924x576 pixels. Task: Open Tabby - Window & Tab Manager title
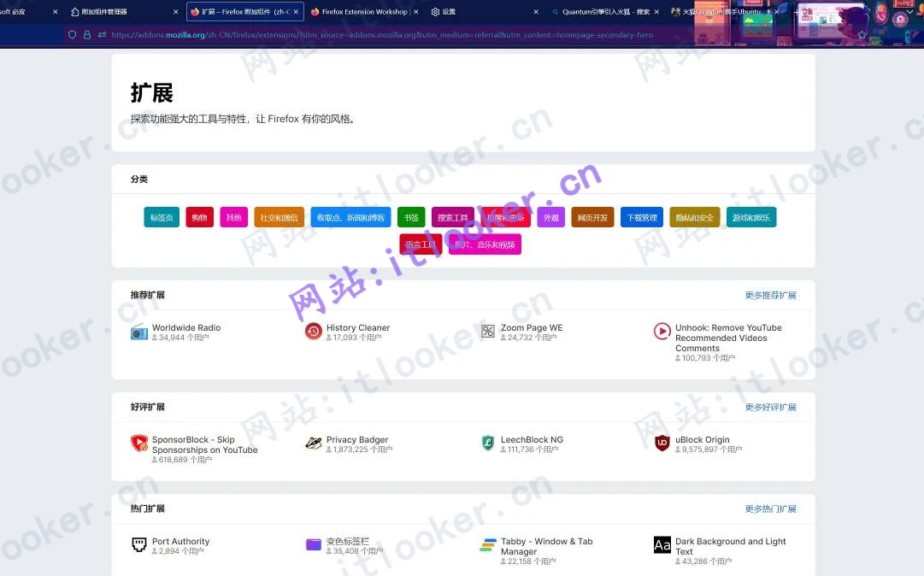pos(546,547)
